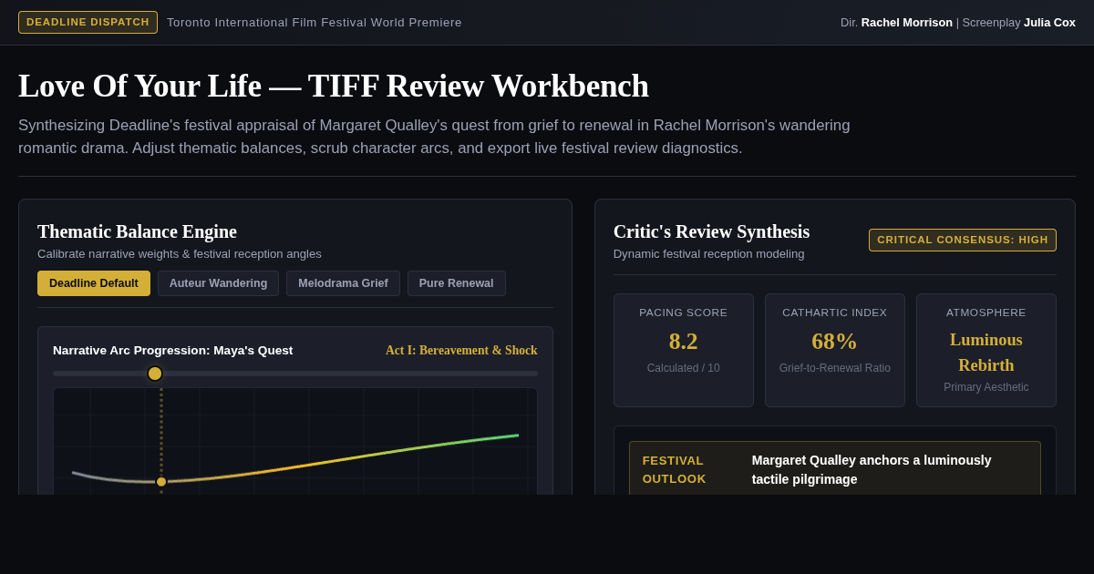Image resolution: width=1094 pixels, height=574 pixels.
Task: Click 'Calibrate narrative weights' subtitle text
Action: click(x=180, y=254)
